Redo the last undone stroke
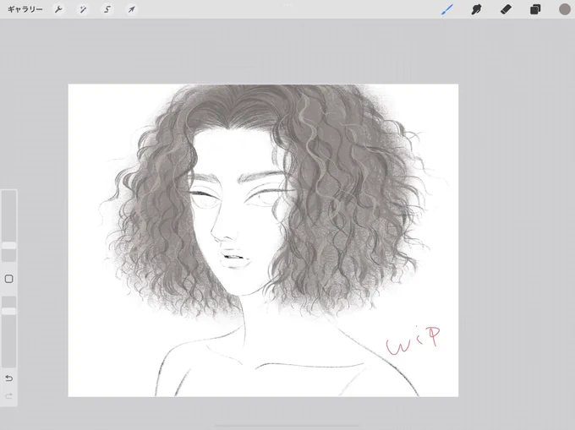 [8, 396]
